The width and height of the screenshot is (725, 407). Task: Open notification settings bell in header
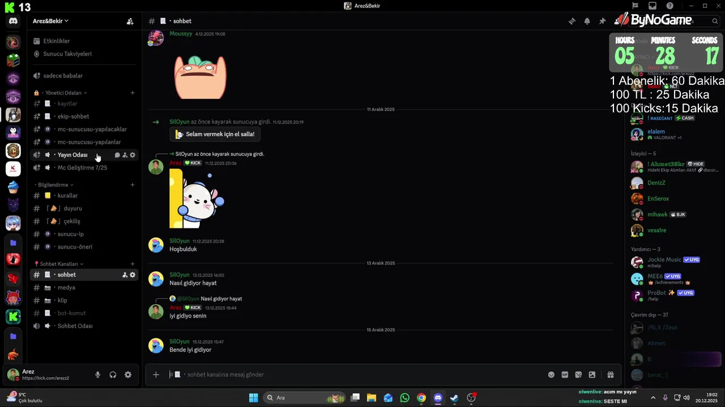tap(587, 21)
